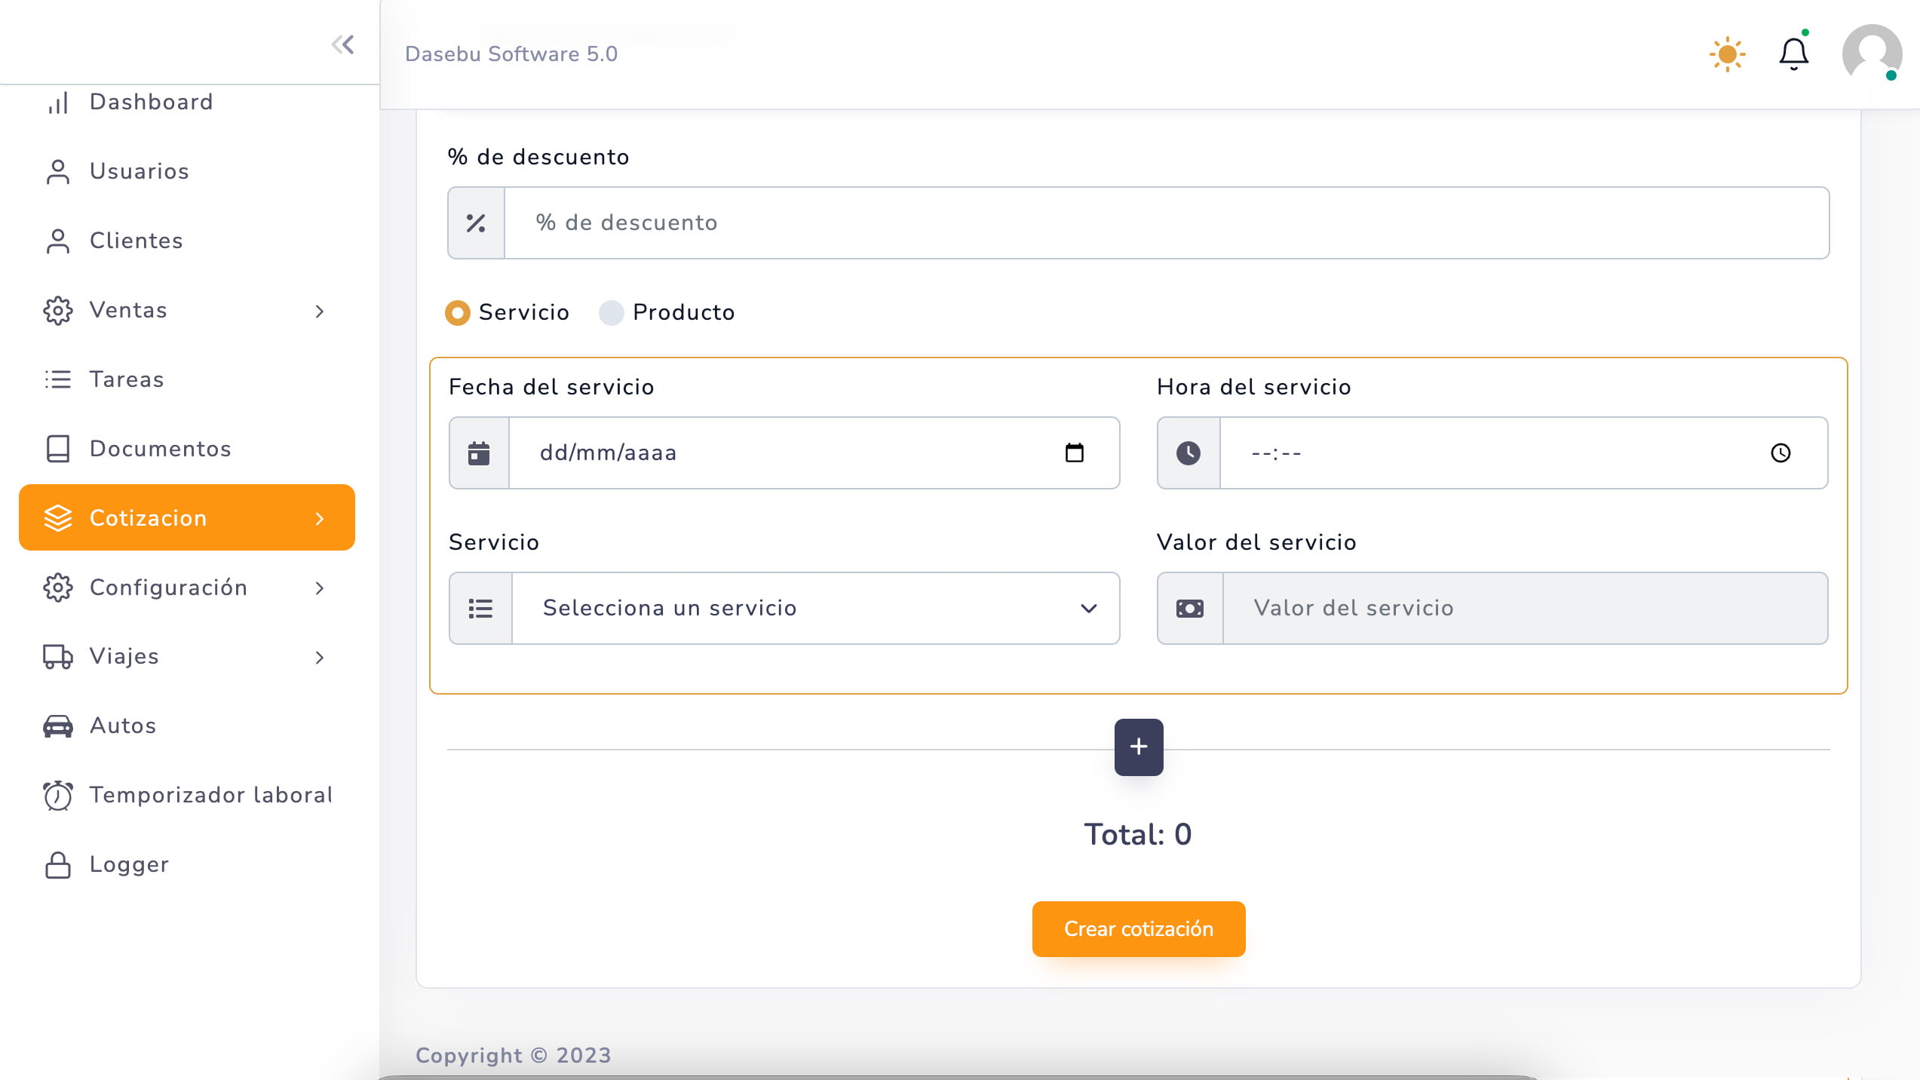Click the horizontal scrollbar at bottom

pos(958,1077)
